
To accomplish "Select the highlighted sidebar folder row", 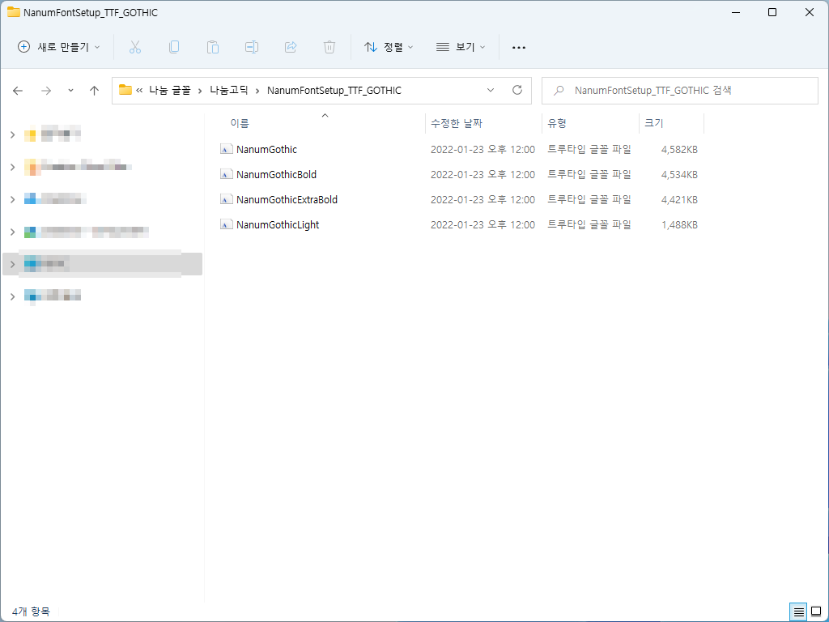I will tap(103, 264).
